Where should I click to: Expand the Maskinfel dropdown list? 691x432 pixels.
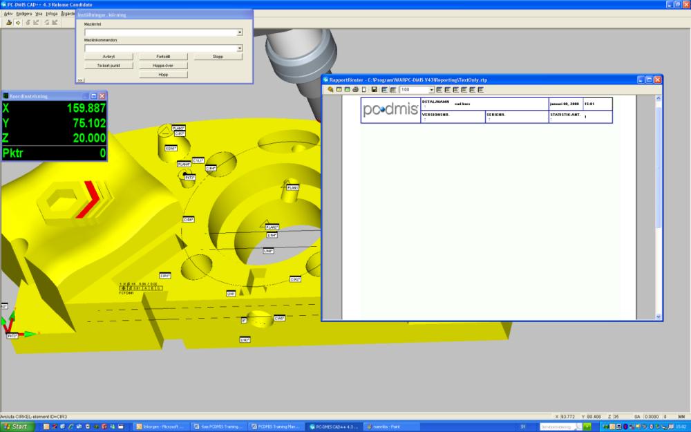[240, 32]
